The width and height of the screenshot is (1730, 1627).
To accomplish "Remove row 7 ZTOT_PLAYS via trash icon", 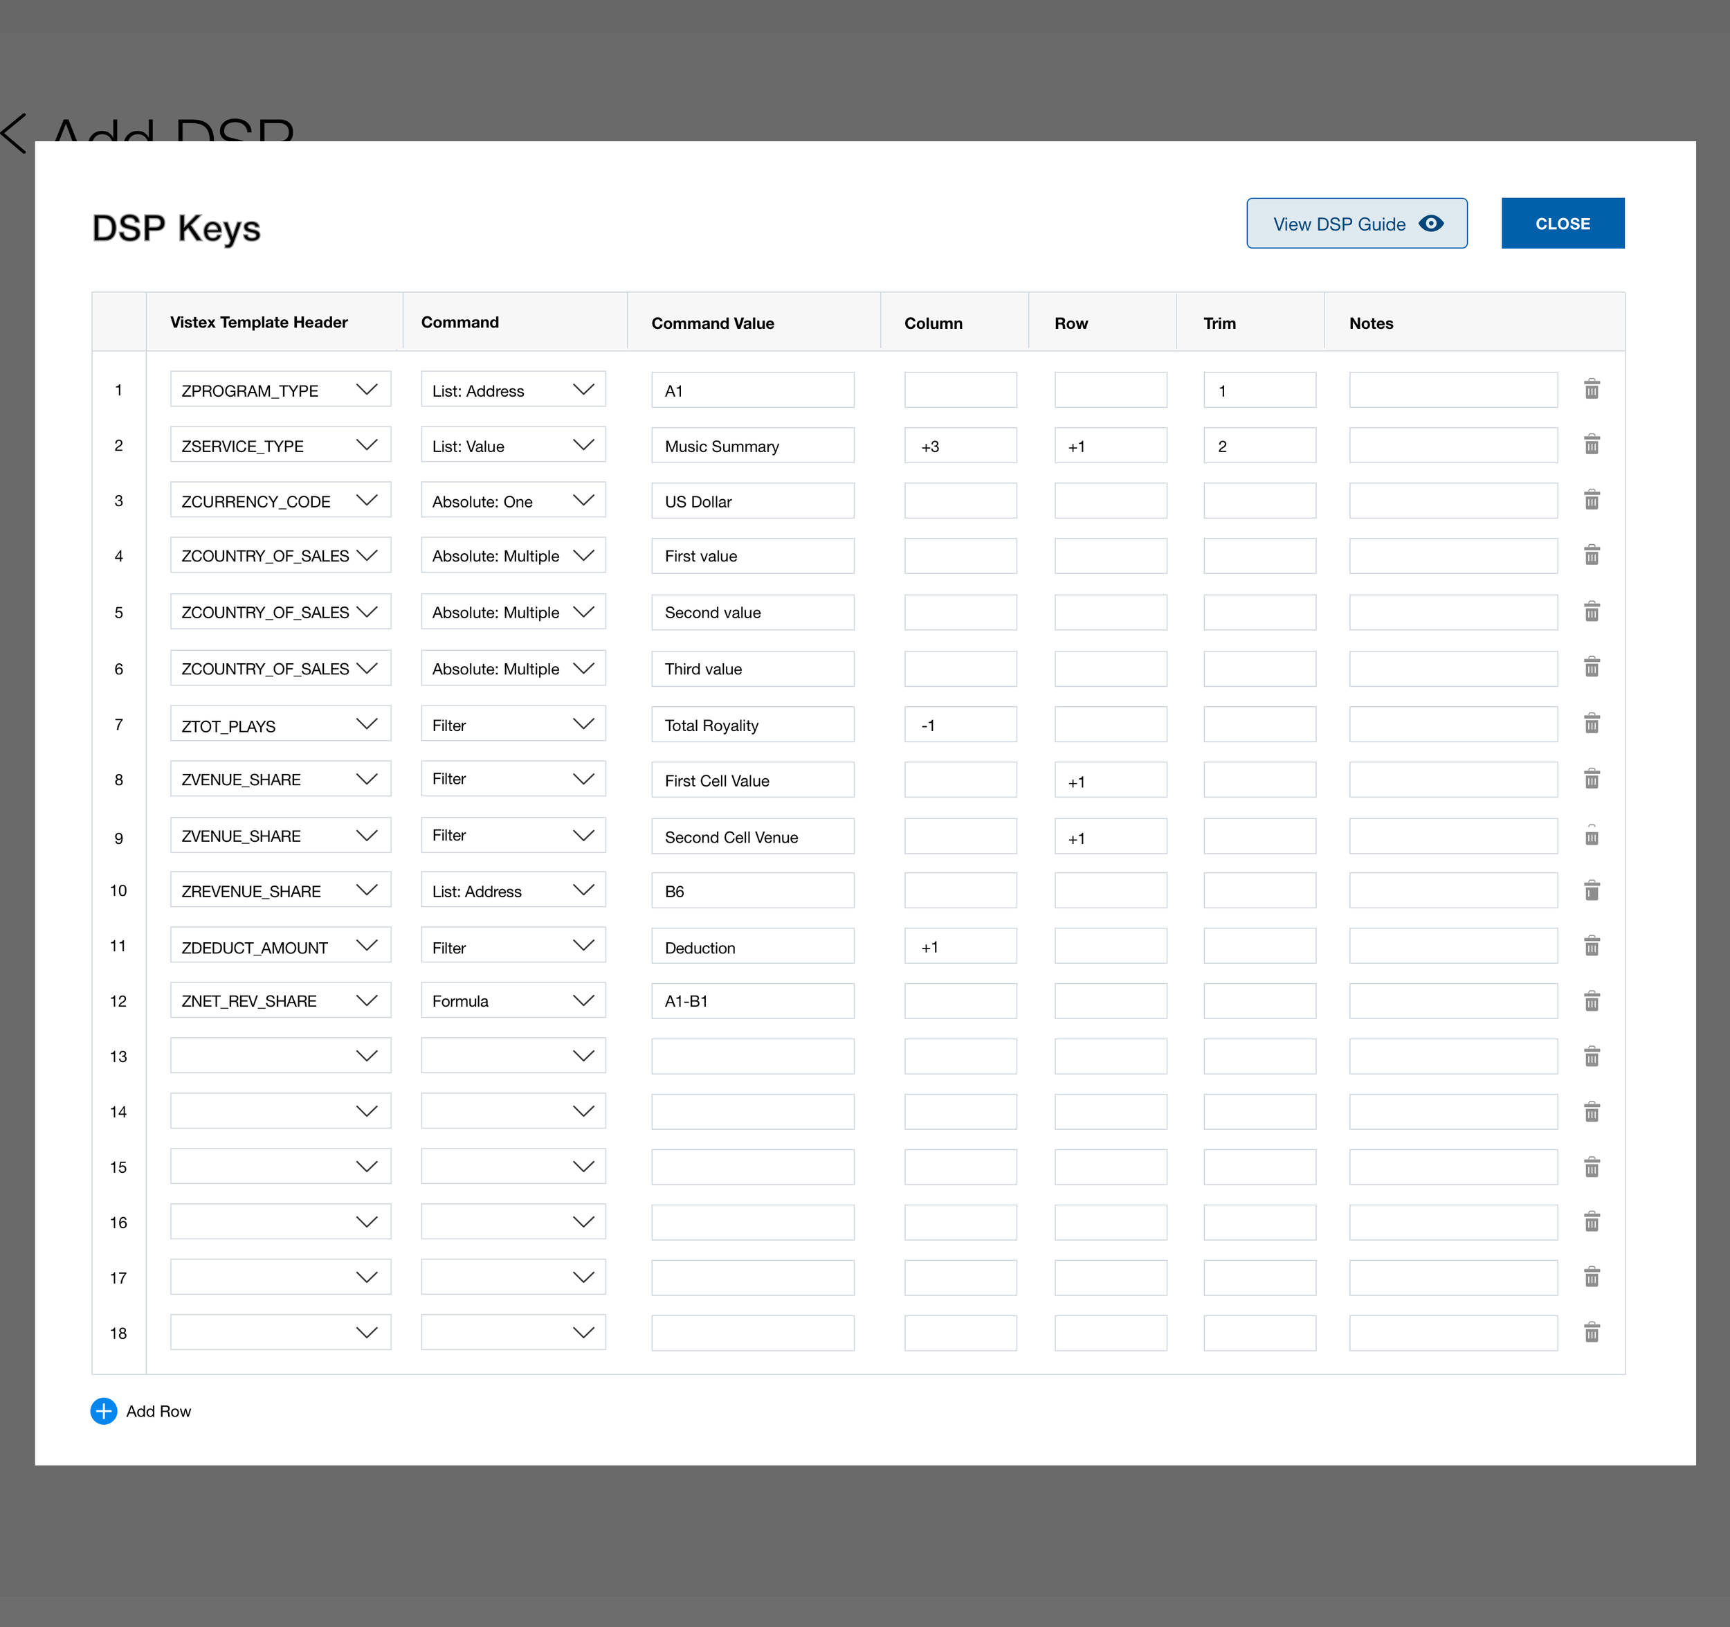I will tap(1591, 723).
